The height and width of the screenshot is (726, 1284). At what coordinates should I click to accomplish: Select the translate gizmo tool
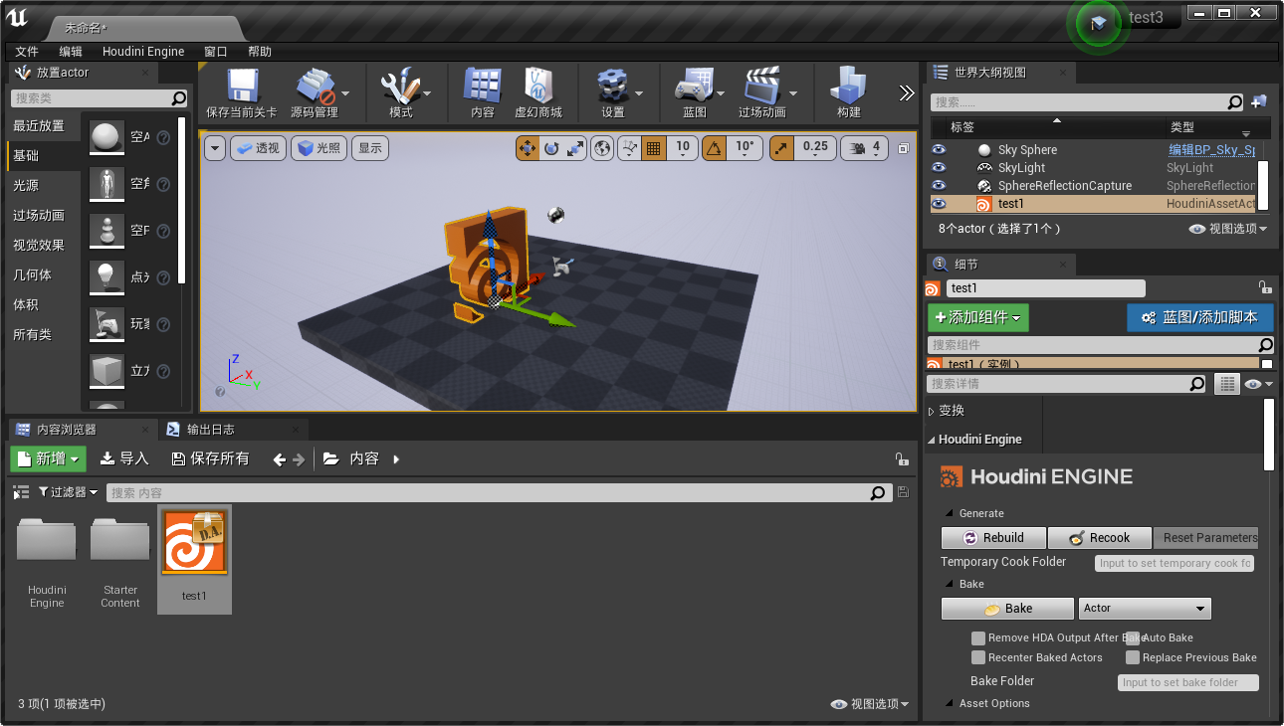528,148
